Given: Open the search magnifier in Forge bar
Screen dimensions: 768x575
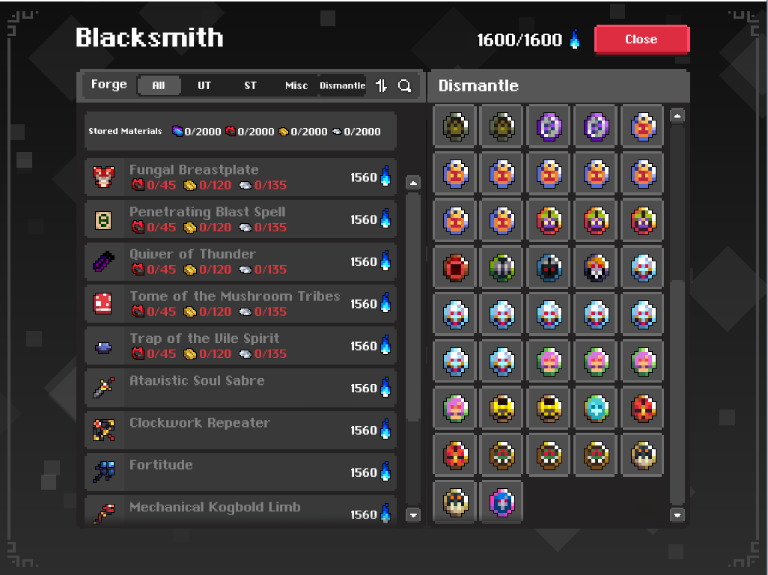Looking at the screenshot, I should pos(404,85).
